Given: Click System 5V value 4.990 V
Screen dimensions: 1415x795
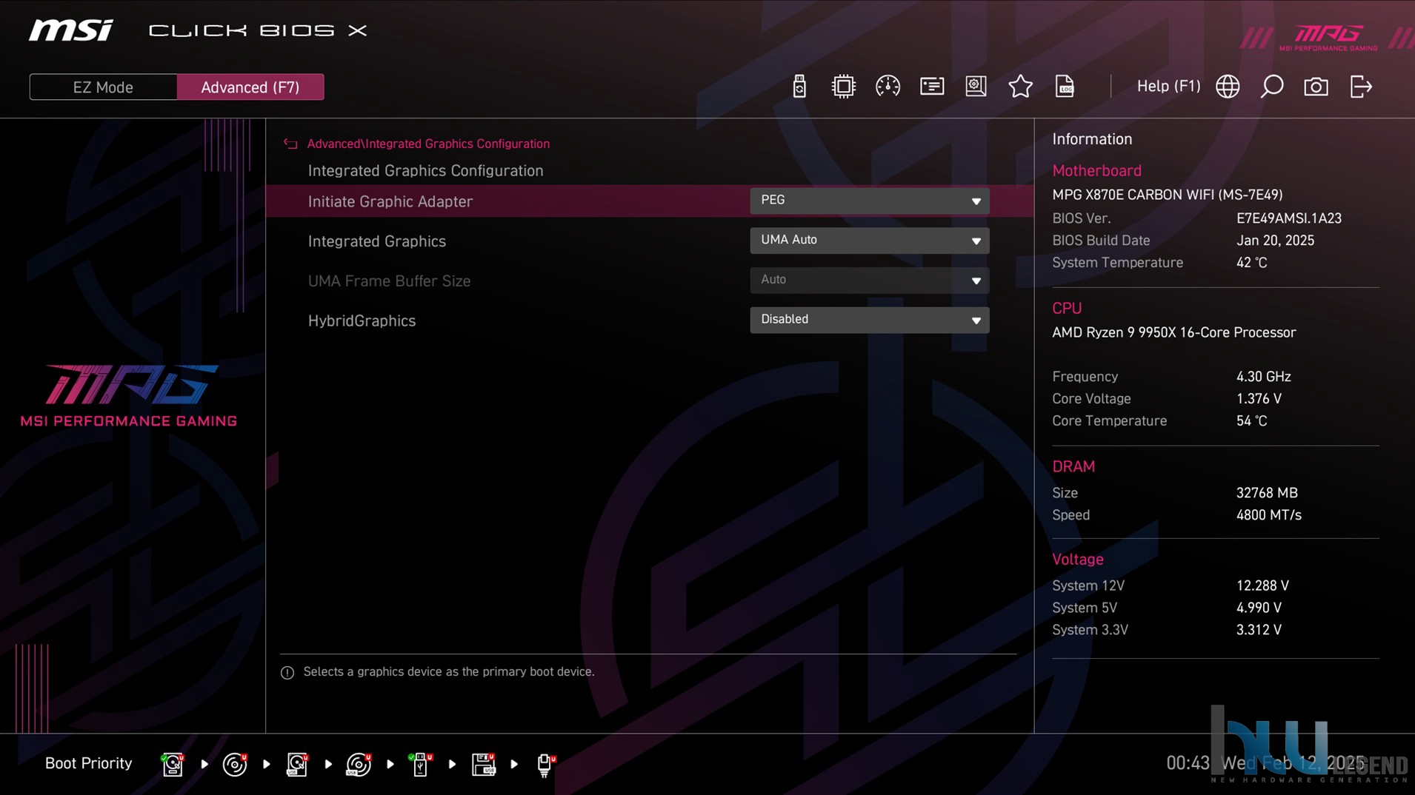Looking at the screenshot, I should (1258, 608).
